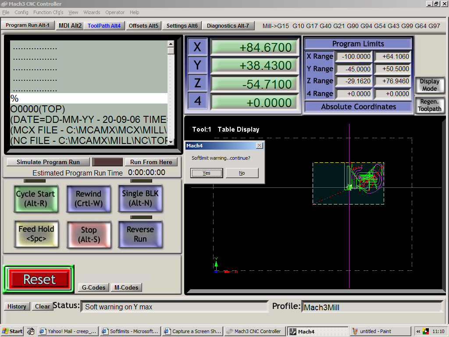This screenshot has height=337, width=449.
Task: Confirm softlimit warning with Yes
Action: coord(207,173)
